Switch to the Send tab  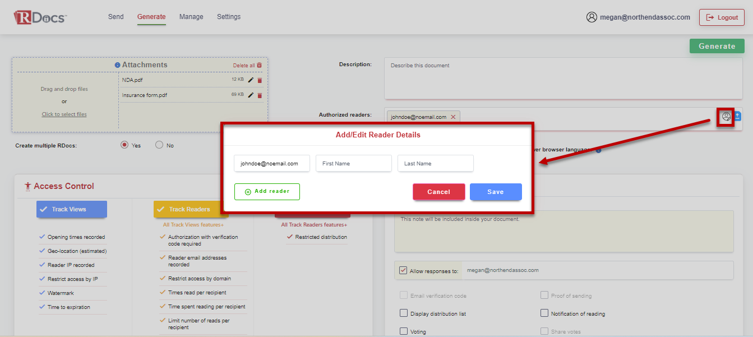tap(116, 17)
